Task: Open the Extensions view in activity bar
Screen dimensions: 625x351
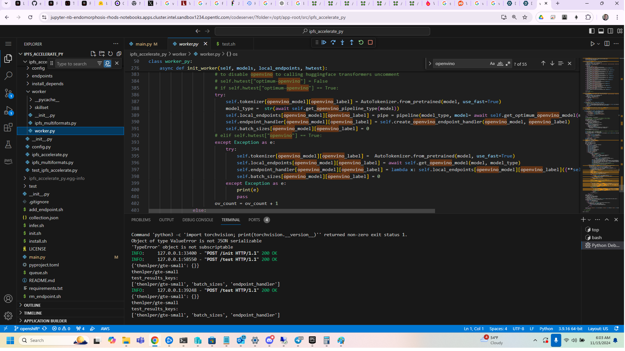Action: coord(8,128)
